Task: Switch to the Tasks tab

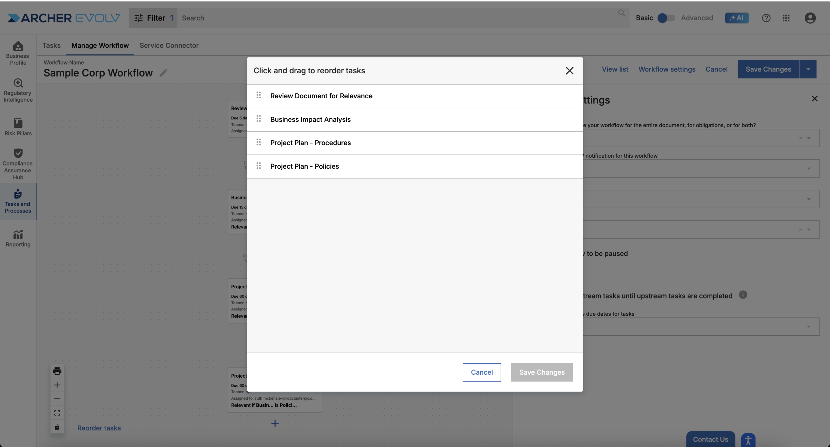Action: pos(51,45)
